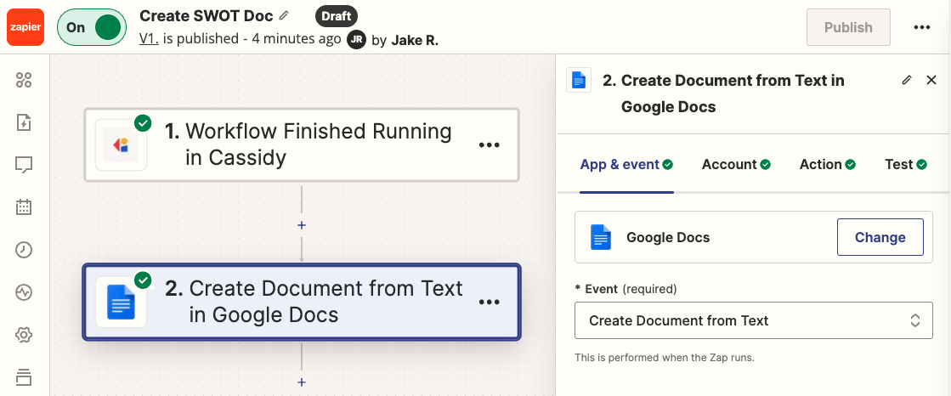Open the history clock sidebar icon
Screen dimensions: 951x396
click(24, 250)
